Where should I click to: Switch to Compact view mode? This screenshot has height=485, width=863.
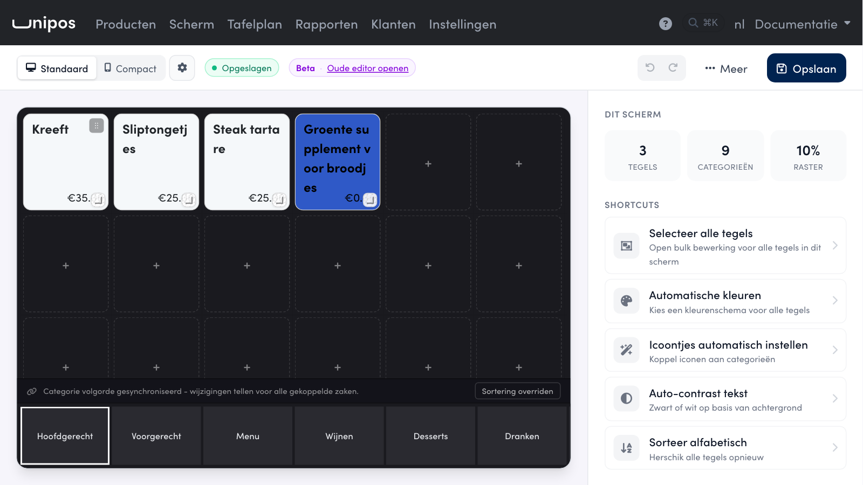coord(131,68)
